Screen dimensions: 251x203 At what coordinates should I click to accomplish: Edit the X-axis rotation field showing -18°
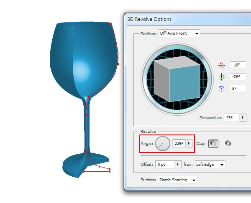(238, 65)
